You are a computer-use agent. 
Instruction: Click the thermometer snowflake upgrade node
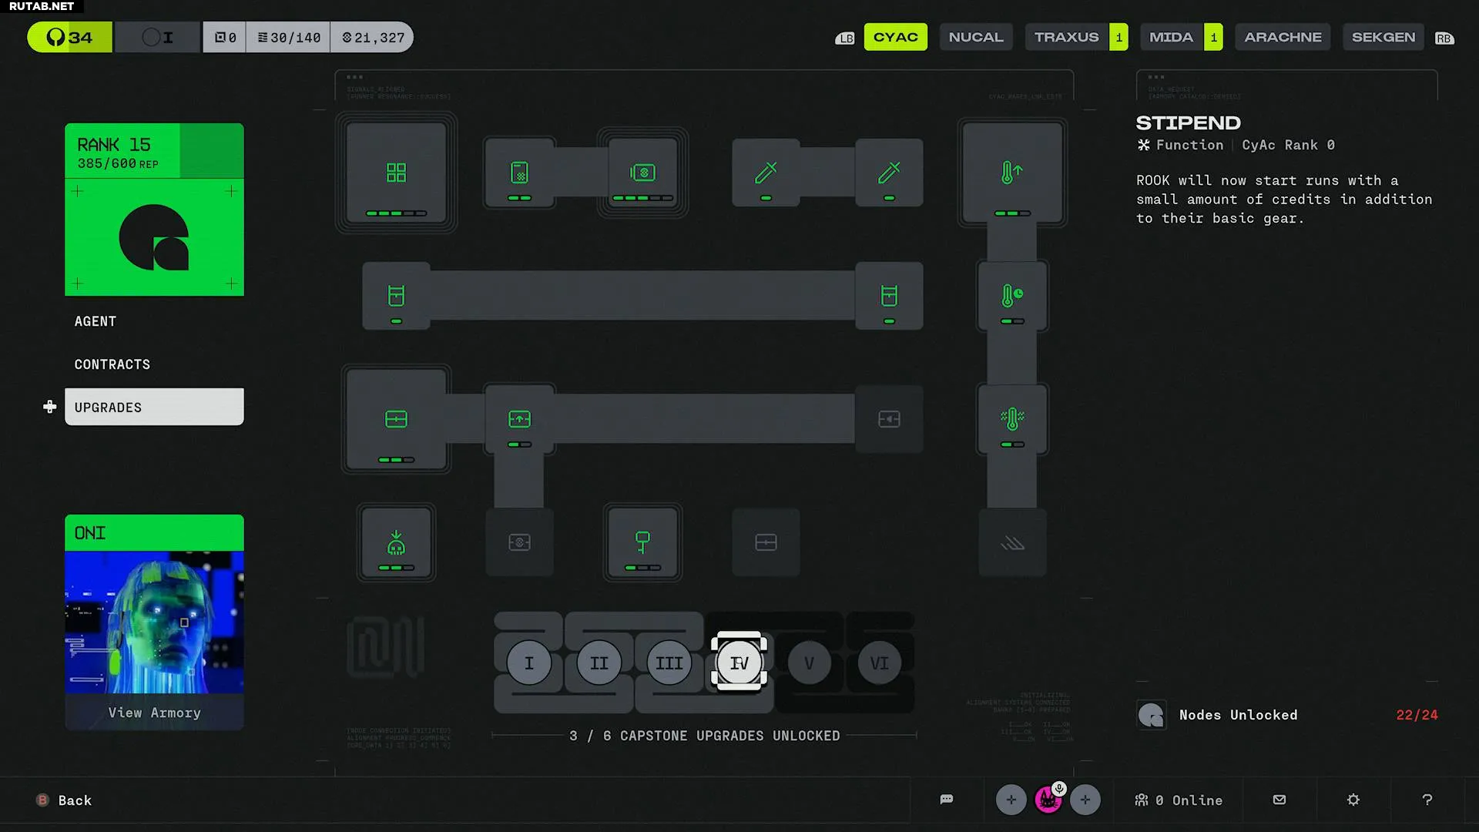click(x=1011, y=419)
